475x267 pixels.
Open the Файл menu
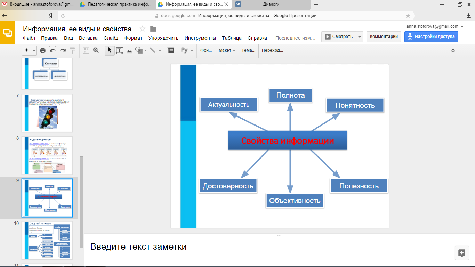click(29, 38)
